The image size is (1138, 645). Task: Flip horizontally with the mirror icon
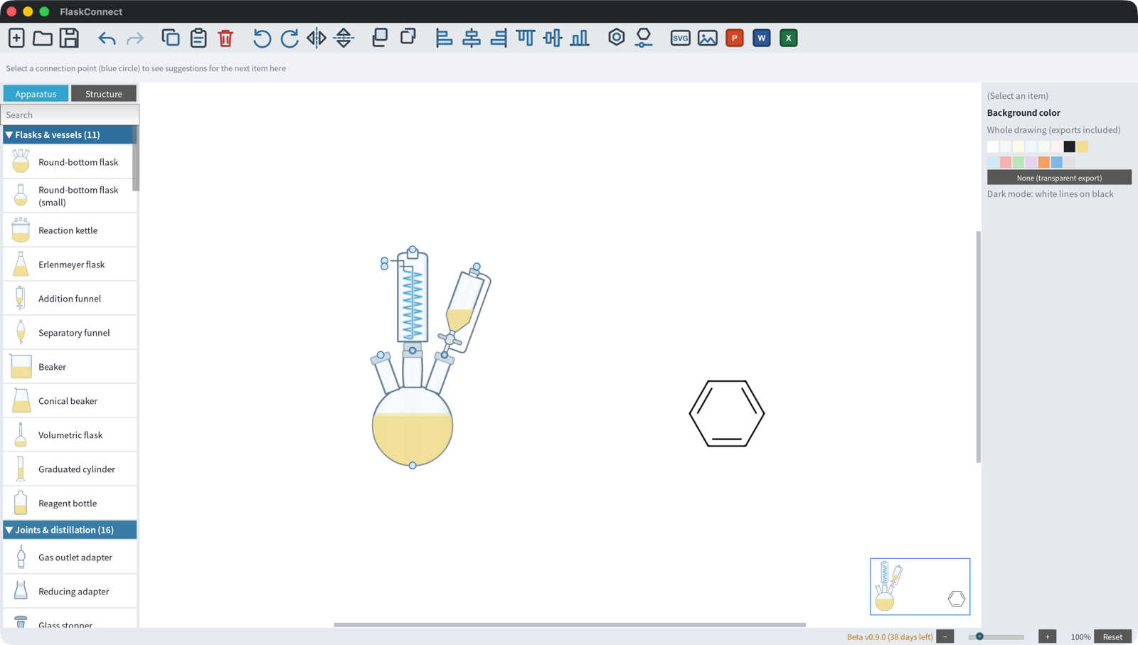tap(317, 38)
